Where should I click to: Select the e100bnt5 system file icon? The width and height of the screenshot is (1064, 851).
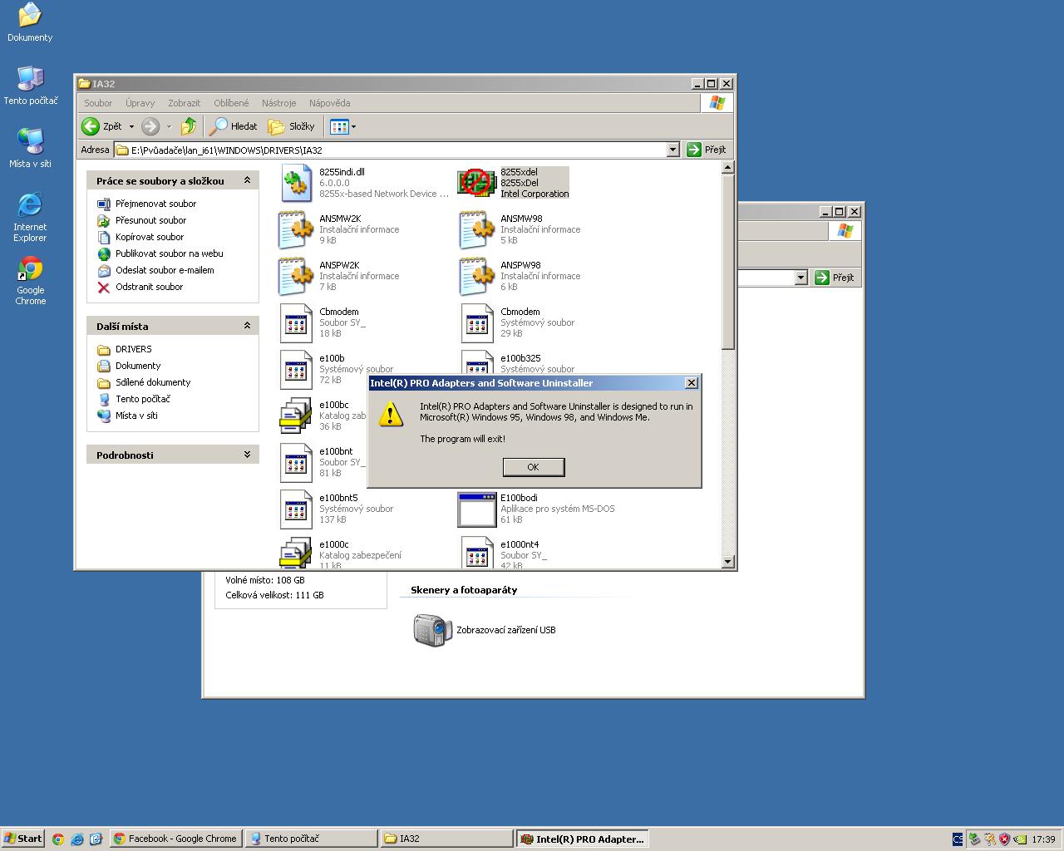click(296, 509)
